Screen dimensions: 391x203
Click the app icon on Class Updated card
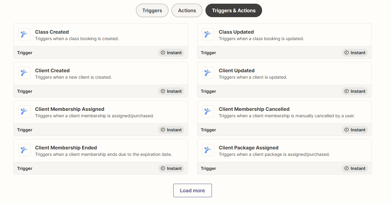click(208, 34)
